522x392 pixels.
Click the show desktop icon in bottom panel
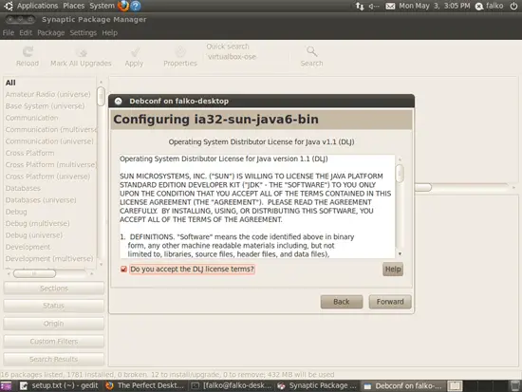6,385
